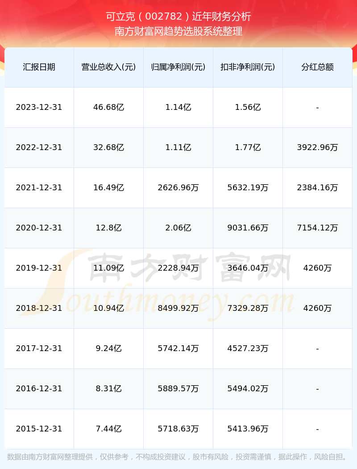The height and width of the screenshot is (469, 357).
Task: Select the revenue cell 7.44亿
Action: [x=109, y=429]
